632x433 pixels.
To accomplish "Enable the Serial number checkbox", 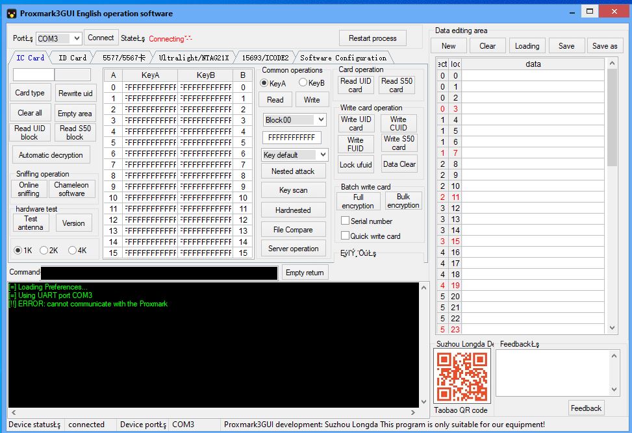I will 346,221.
